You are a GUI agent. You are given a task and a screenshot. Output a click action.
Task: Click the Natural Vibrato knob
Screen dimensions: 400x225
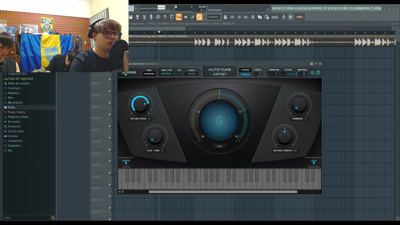284,136
